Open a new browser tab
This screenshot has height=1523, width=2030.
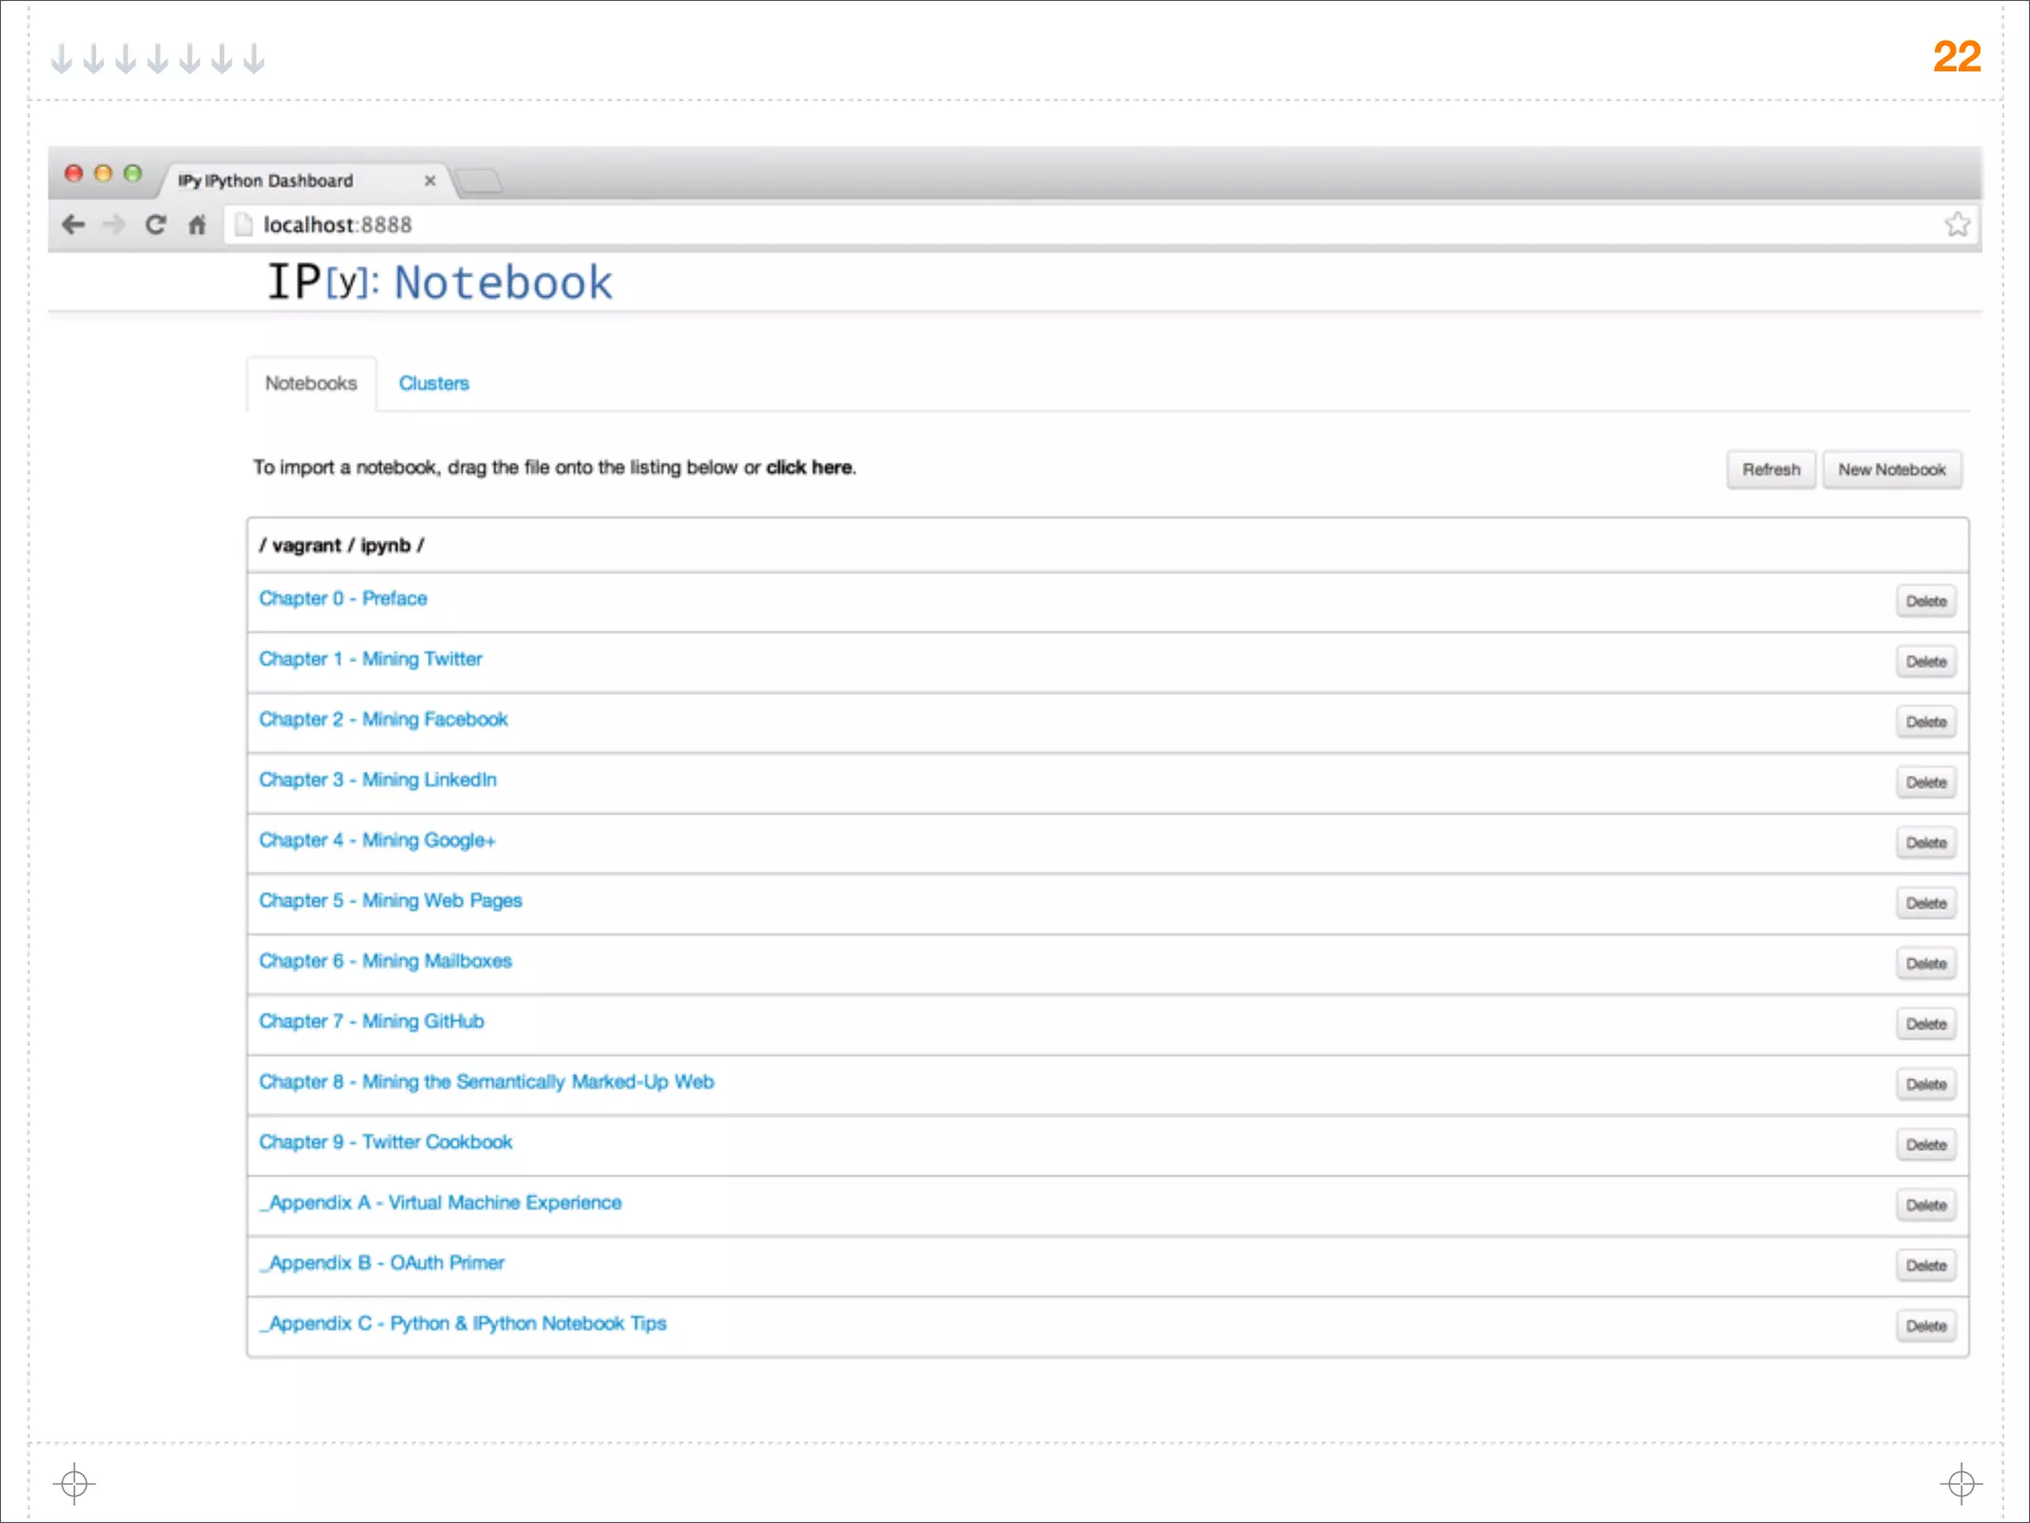481,180
